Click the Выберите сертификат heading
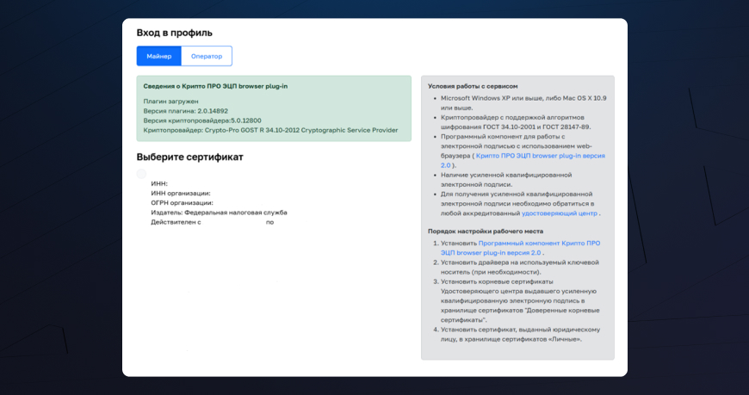 tap(189, 157)
